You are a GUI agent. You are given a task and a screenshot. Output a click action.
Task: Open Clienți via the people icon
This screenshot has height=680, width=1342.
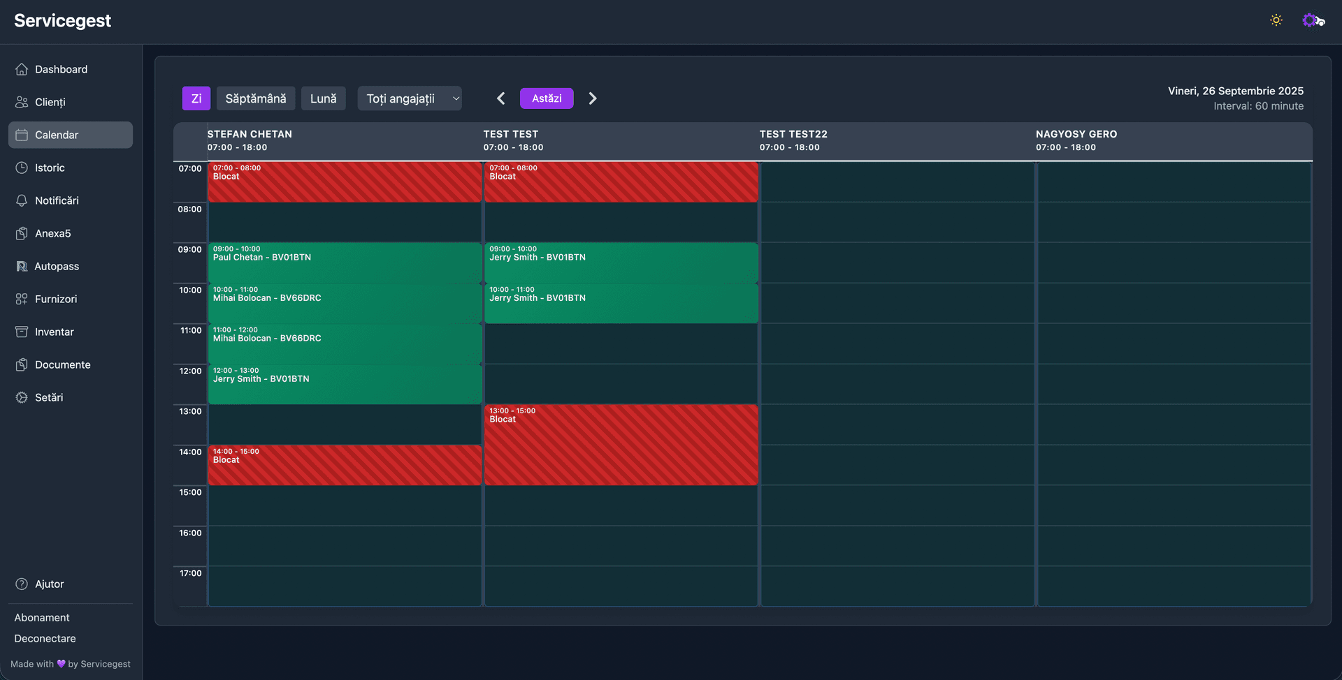[22, 102]
